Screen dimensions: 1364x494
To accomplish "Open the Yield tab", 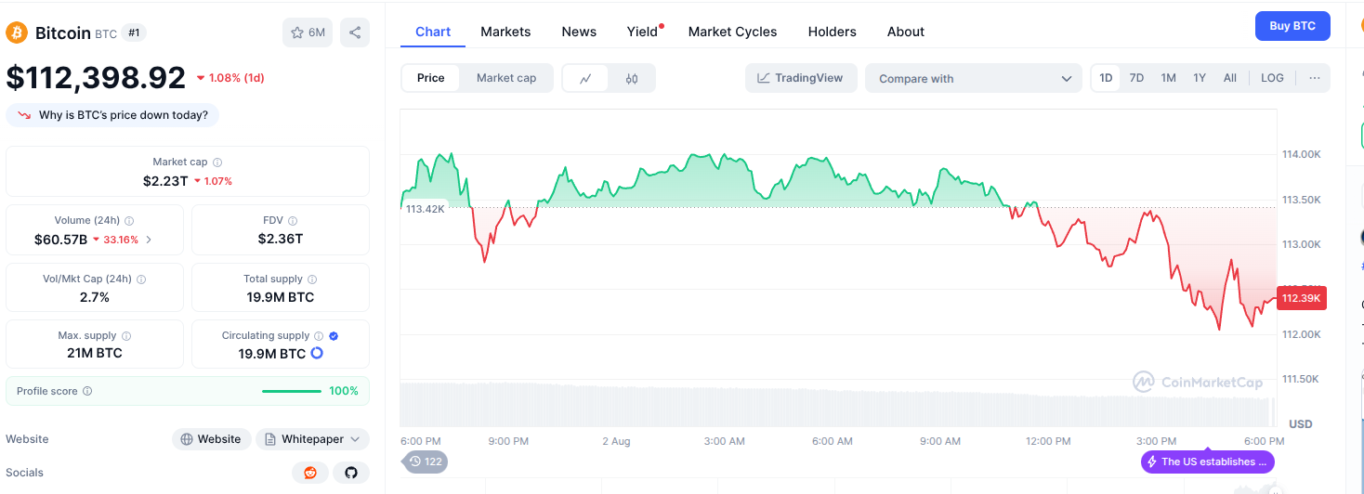I will pyautogui.click(x=643, y=32).
